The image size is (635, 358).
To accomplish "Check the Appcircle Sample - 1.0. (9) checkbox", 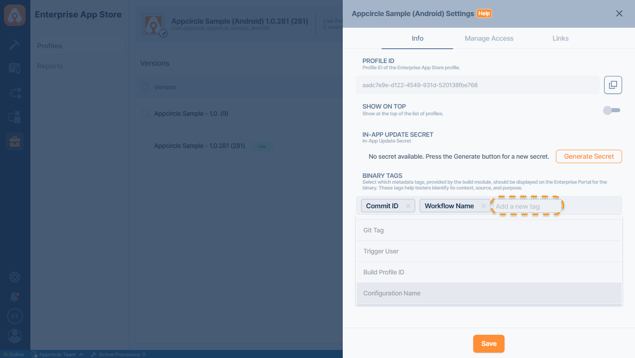I will [145, 114].
